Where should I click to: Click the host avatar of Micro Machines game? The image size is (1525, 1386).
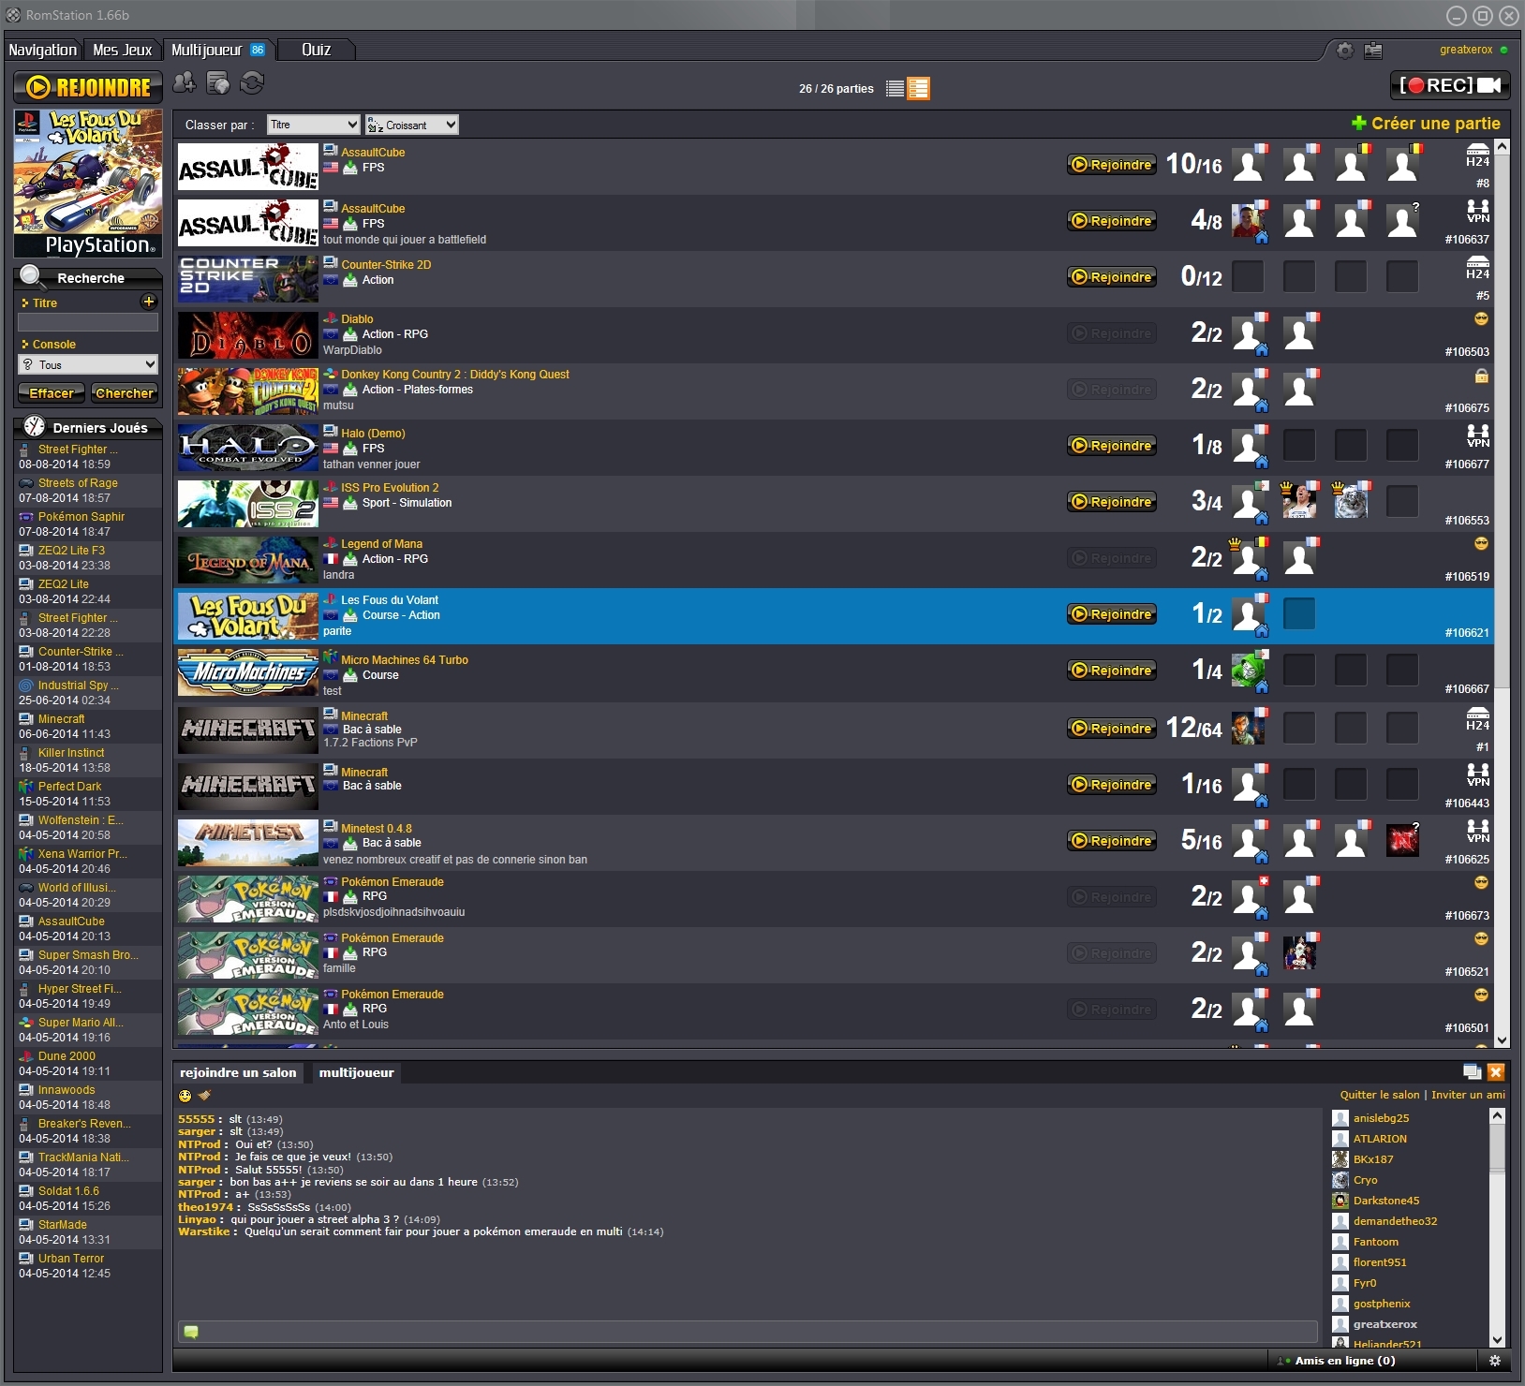tap(1249, 671)
